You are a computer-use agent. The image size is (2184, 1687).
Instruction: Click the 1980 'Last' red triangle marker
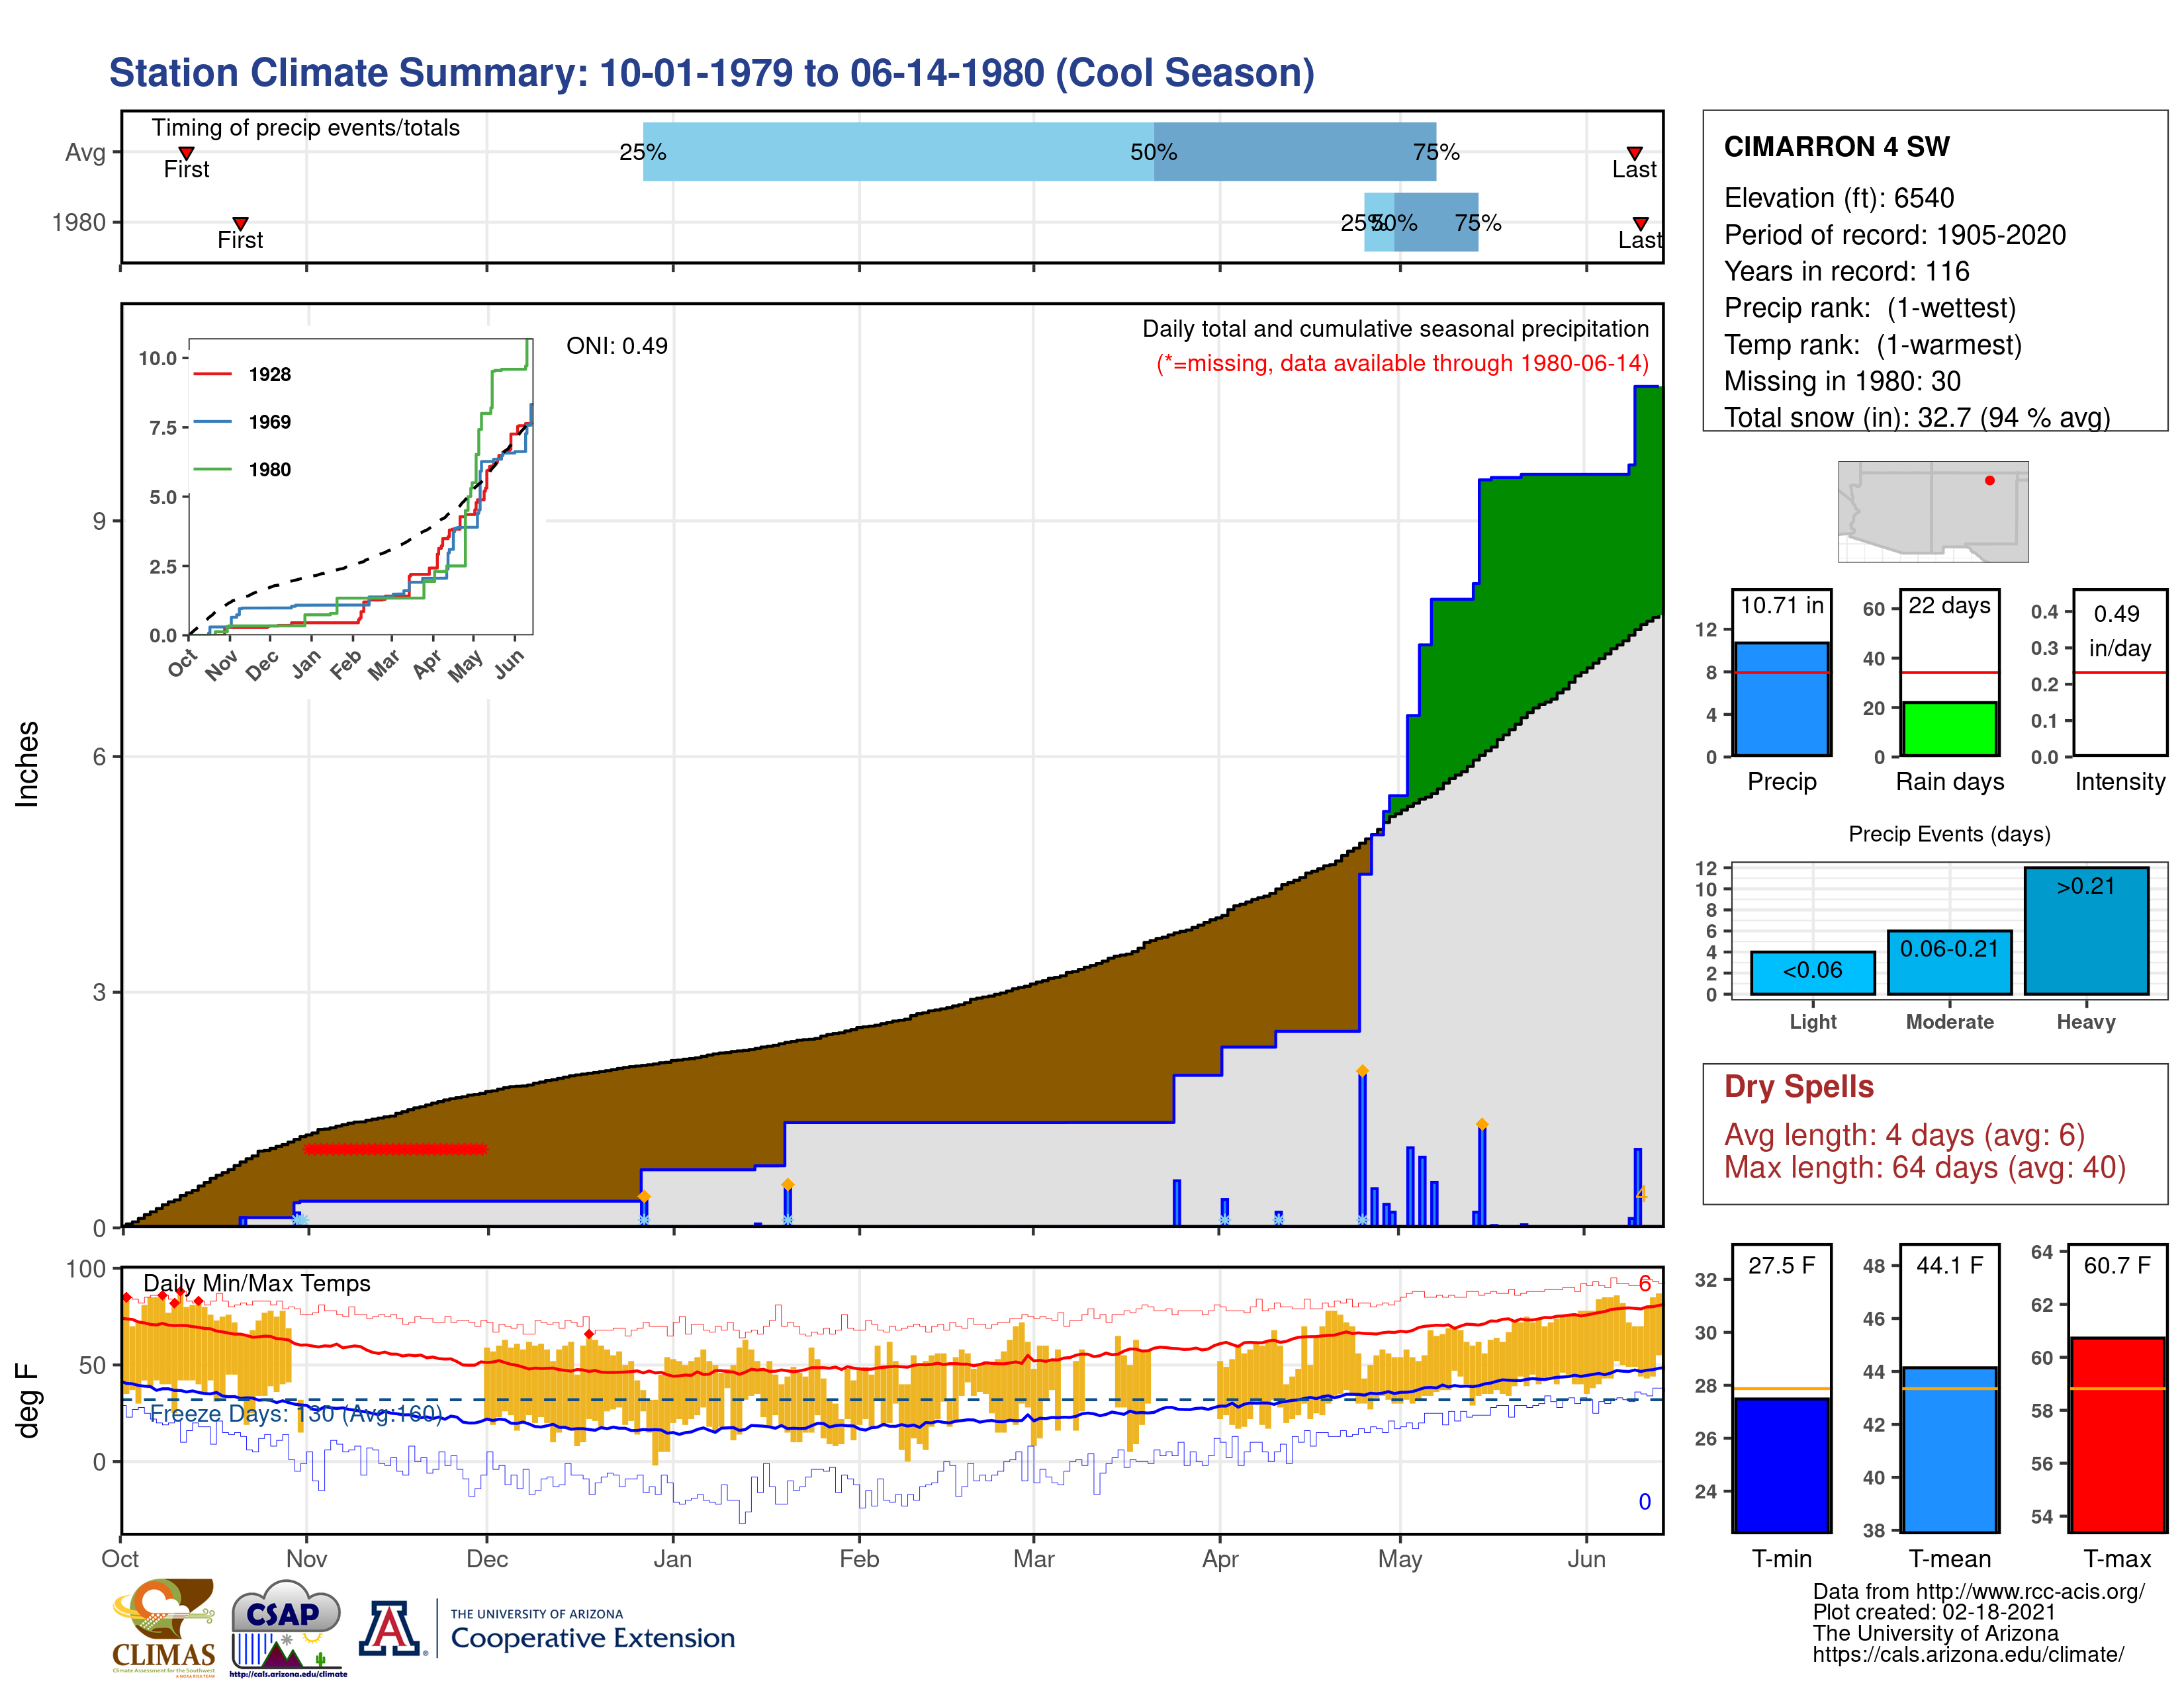tap(1640, 223)
